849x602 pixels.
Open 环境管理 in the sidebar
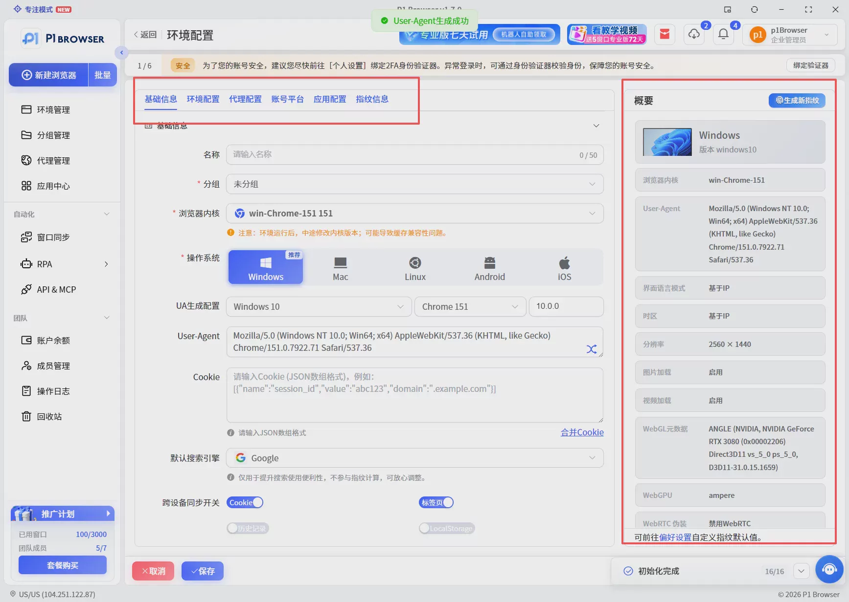[46, 109]
